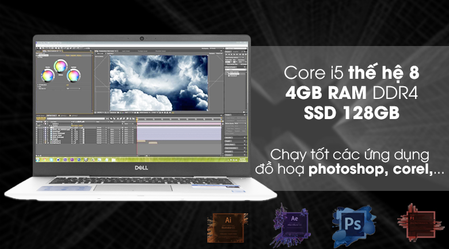The height and width of the screenshot is (249, 449).
Task: Click the timeline timecode display
Action: coord(41,118)
